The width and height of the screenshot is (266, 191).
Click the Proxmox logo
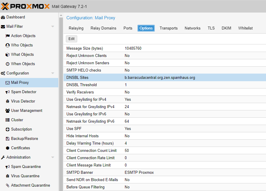point(25,6)
